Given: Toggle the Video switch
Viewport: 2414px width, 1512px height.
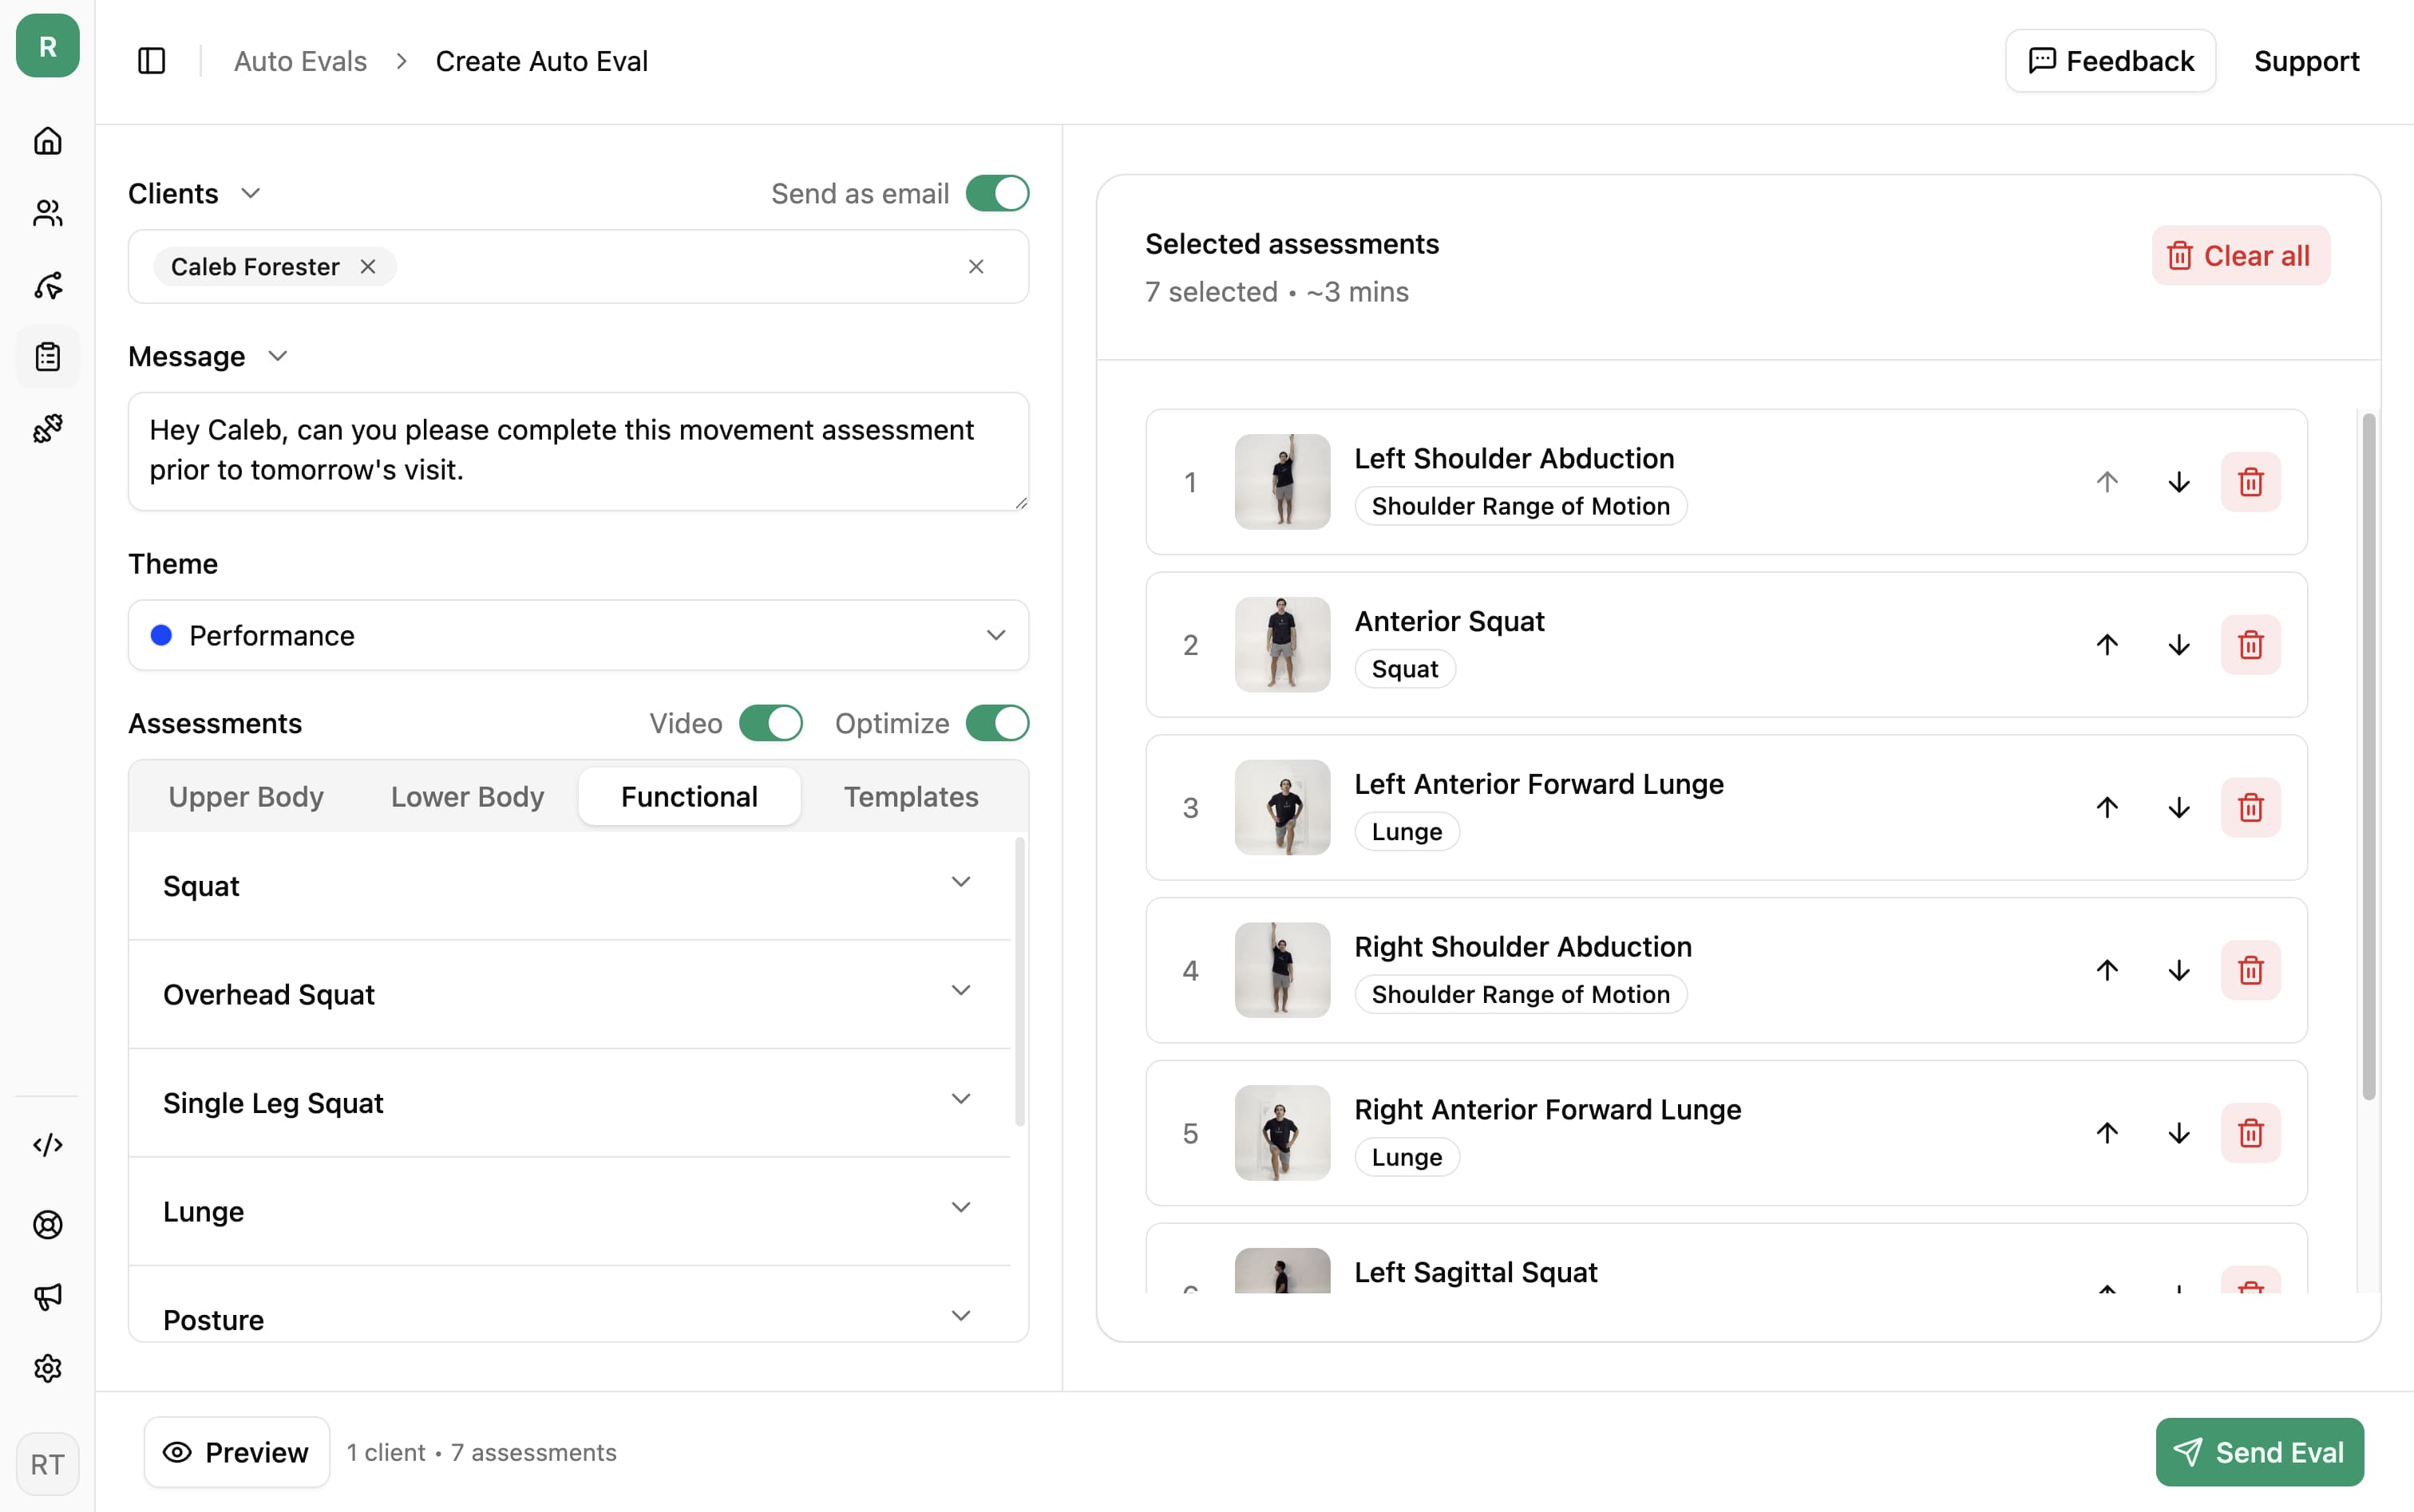Looking at the screenshot, I should [x=770, y=723].
